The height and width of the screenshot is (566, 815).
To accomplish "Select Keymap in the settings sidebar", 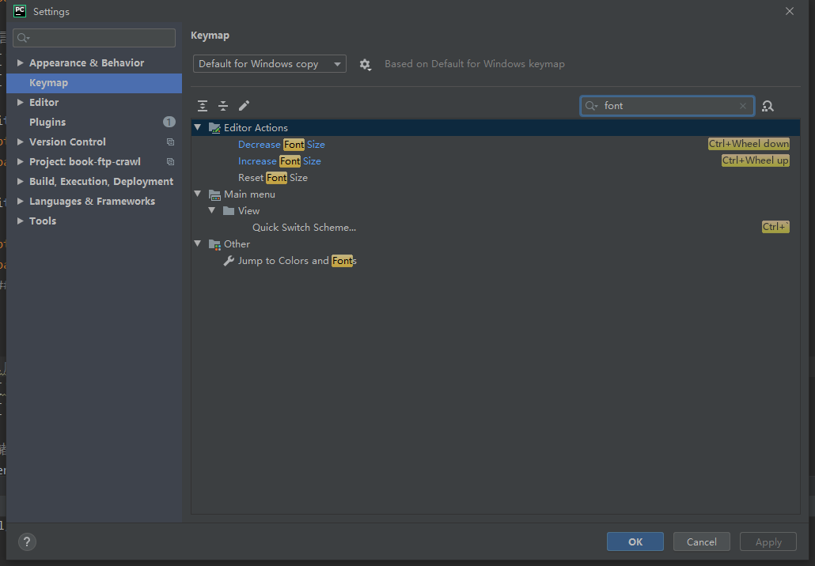I will tap(94, 83).
